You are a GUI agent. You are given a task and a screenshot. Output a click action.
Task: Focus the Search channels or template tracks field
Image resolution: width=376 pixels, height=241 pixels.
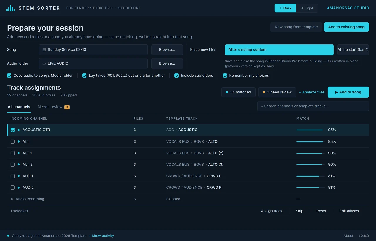pos(313,106)
